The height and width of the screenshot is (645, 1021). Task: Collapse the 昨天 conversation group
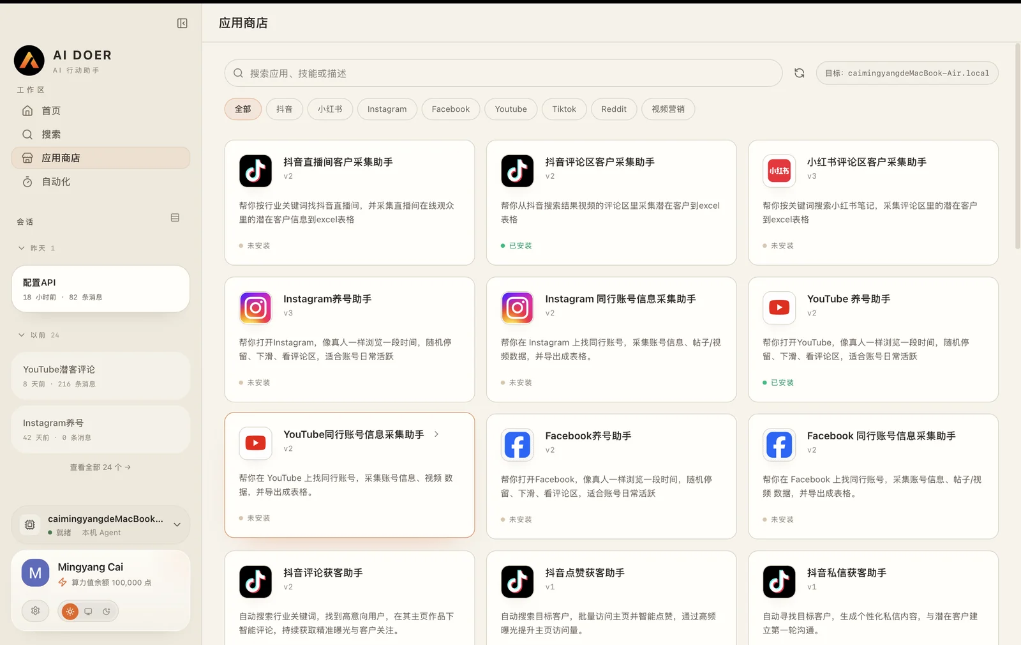22,248
